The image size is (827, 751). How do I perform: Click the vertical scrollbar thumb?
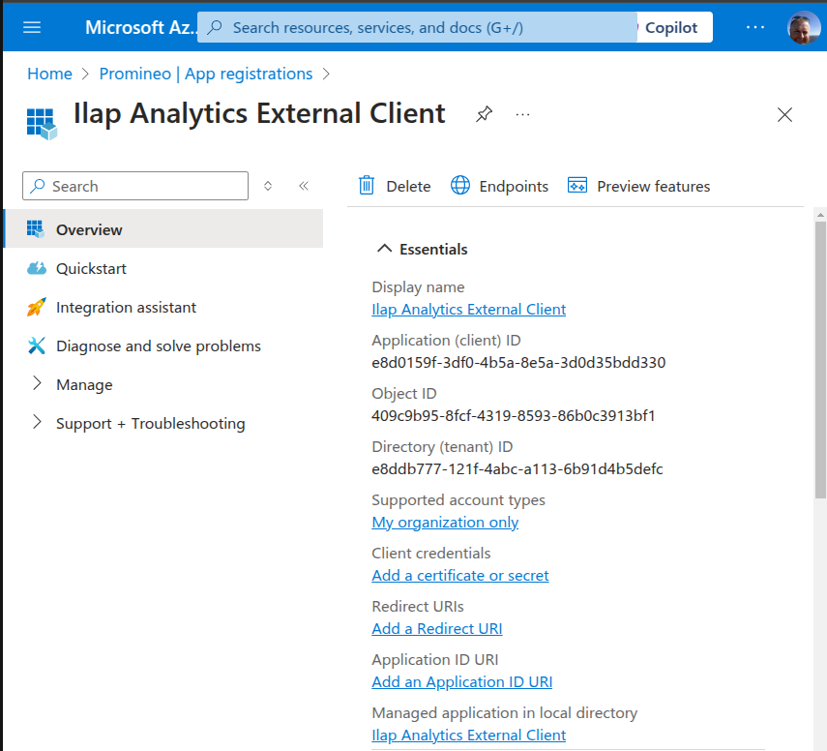coord(819,359)
